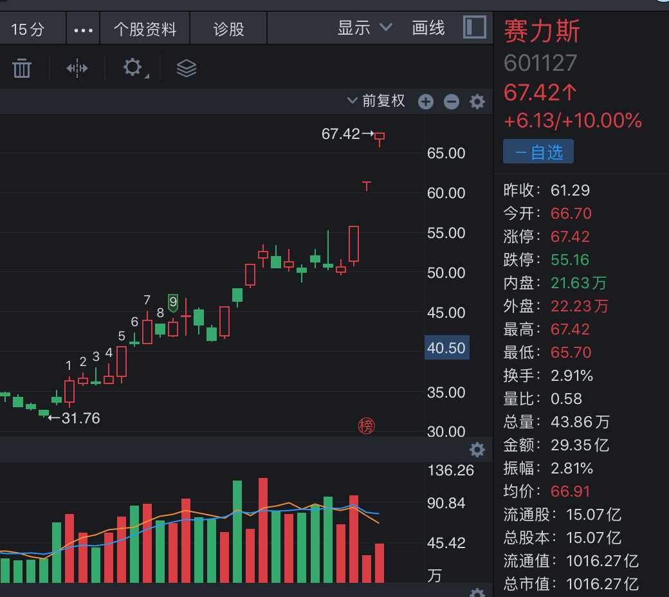Click the 诊股 button
The width and height of the screenshot is (669, 597).
click(229, 29)
